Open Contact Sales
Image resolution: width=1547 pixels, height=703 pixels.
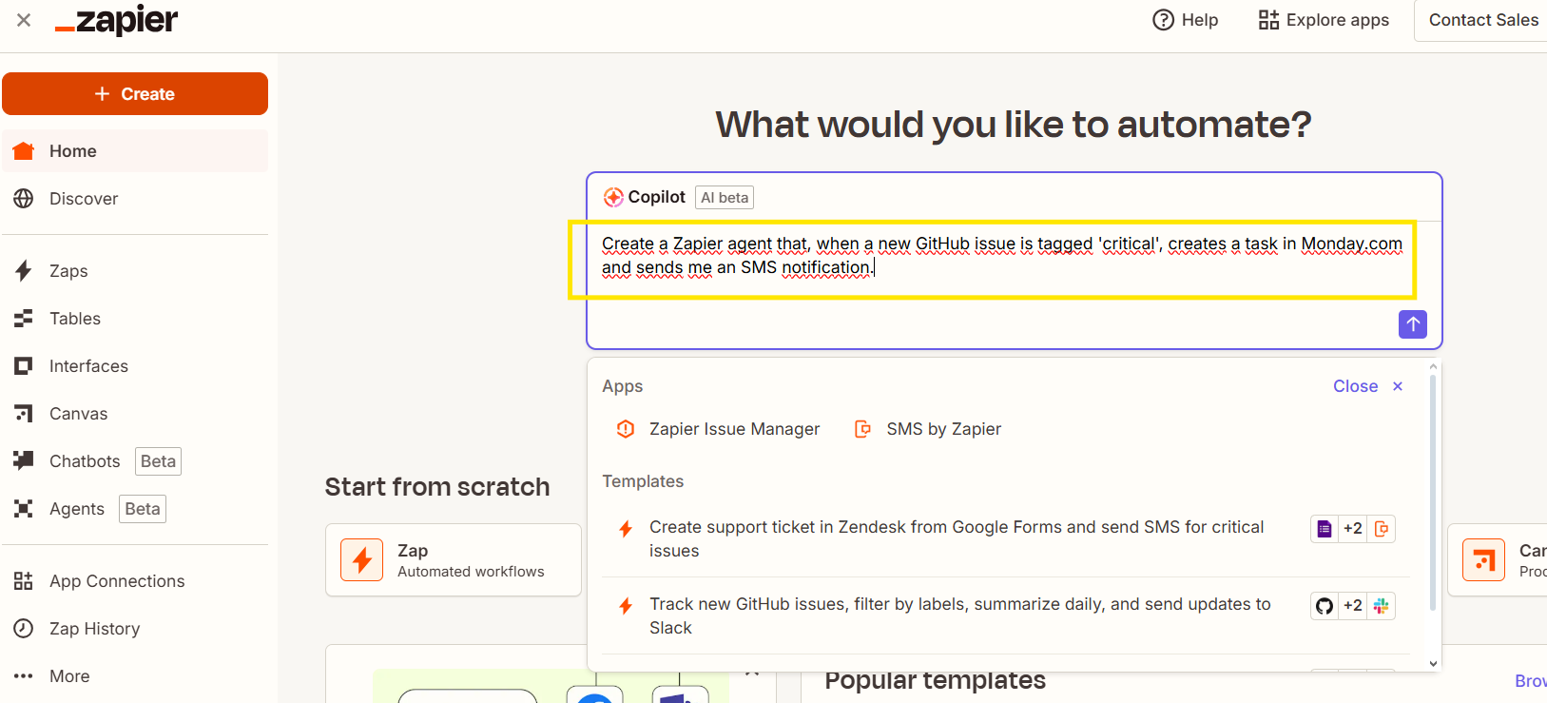coord(1483,19)
